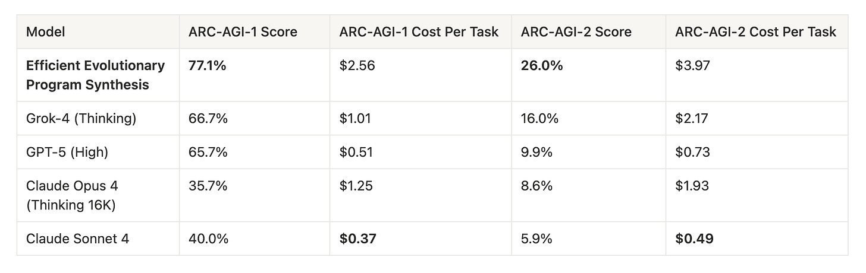This screenshot has width=866, height=273.
Task: Select the ARC-AGI-2 Score column header
Action: [x=588, y=31]
